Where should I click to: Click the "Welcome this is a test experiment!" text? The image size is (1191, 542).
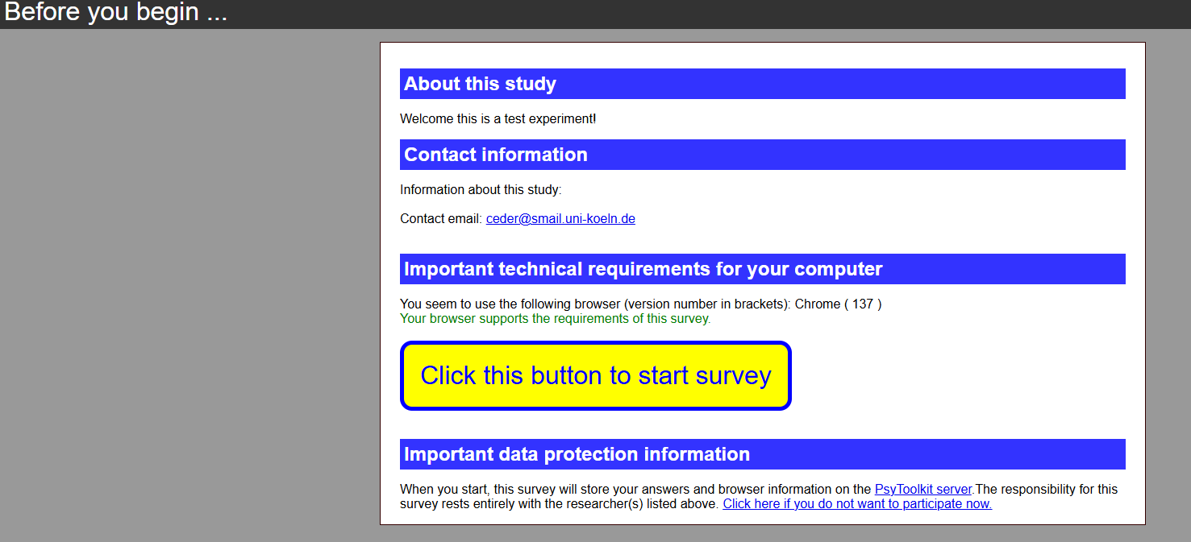click(498, 119)
